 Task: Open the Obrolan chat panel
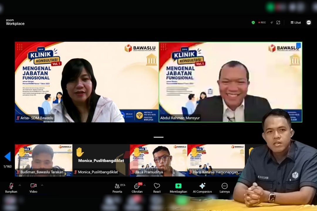click(137, 188)
